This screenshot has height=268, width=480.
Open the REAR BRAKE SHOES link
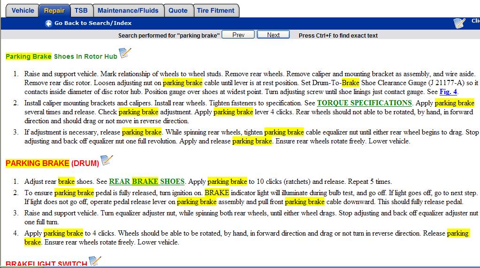147,181
